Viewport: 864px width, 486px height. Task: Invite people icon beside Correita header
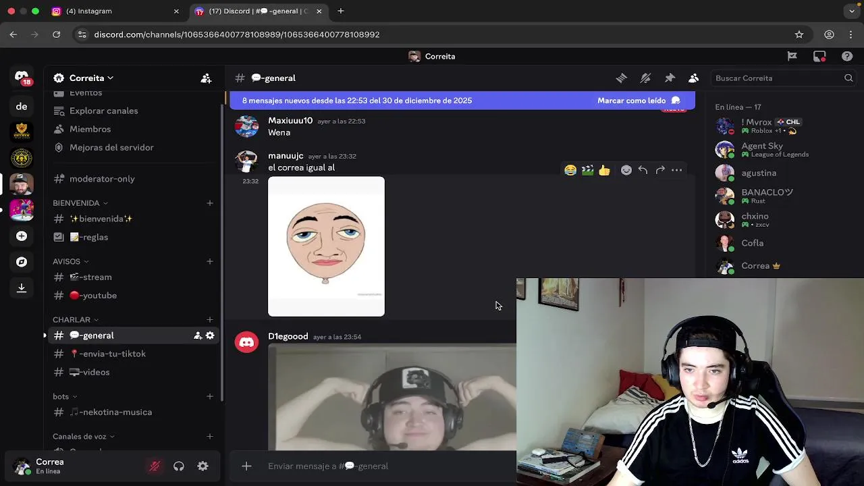[206, 78]
